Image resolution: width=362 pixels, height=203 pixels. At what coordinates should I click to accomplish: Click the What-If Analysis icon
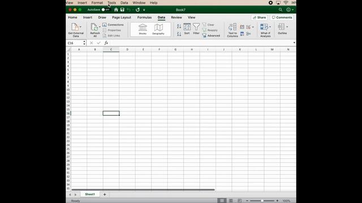[x=264, y=27]
